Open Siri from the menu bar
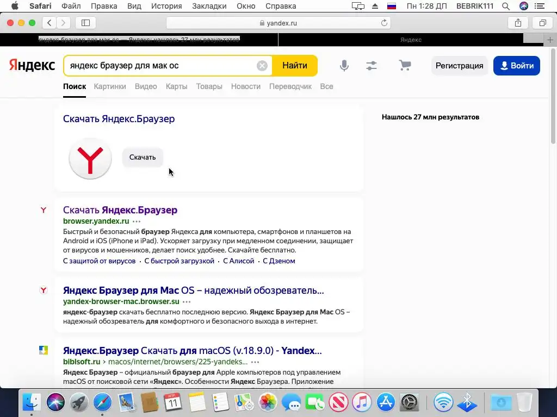Screen dimensions: 557x417 [x=524, y=6]
